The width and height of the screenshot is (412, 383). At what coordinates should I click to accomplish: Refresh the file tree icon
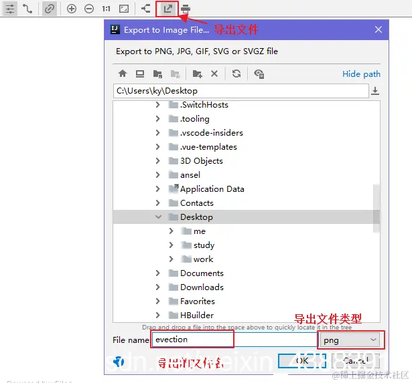(x=236, y=74)
